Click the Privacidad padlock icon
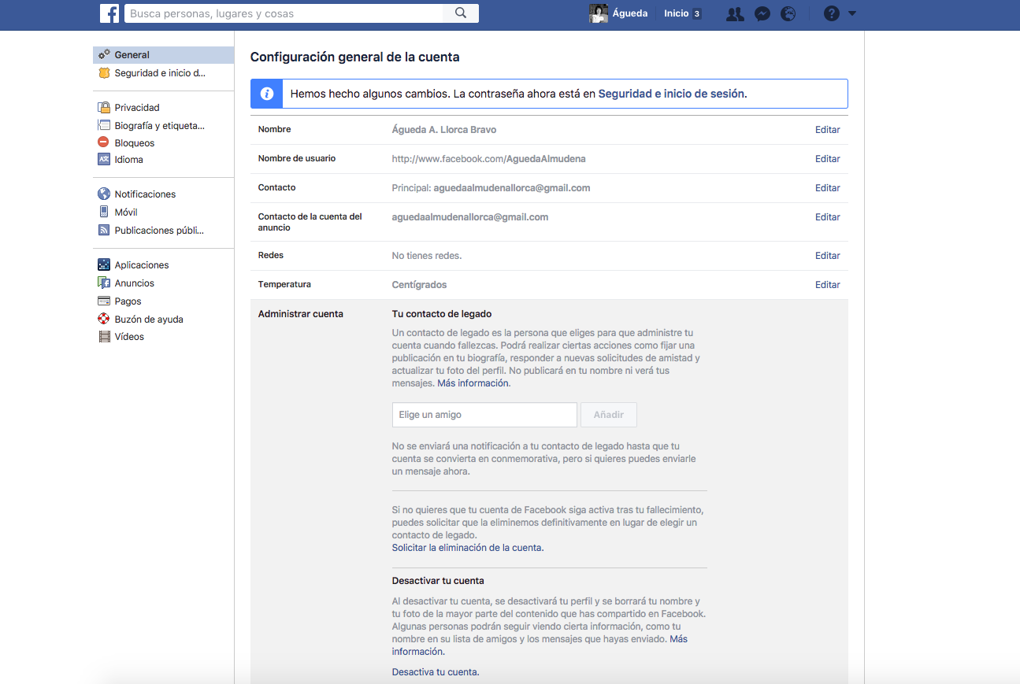The height and width of the screenshot is (684, 1020). click(x=104, y=107)
